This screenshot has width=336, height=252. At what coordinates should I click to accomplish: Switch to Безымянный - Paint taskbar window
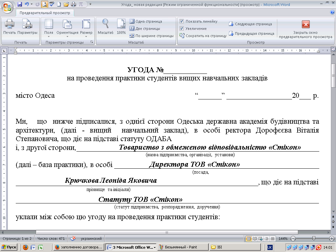click(x=183, y=247)
